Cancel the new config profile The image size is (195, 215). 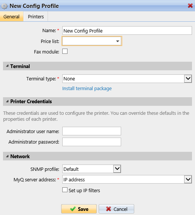(116, 209)
